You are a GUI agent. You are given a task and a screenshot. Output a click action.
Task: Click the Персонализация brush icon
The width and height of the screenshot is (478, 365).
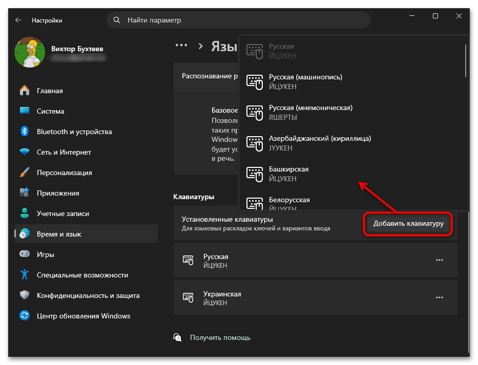(x=25, y=173)
